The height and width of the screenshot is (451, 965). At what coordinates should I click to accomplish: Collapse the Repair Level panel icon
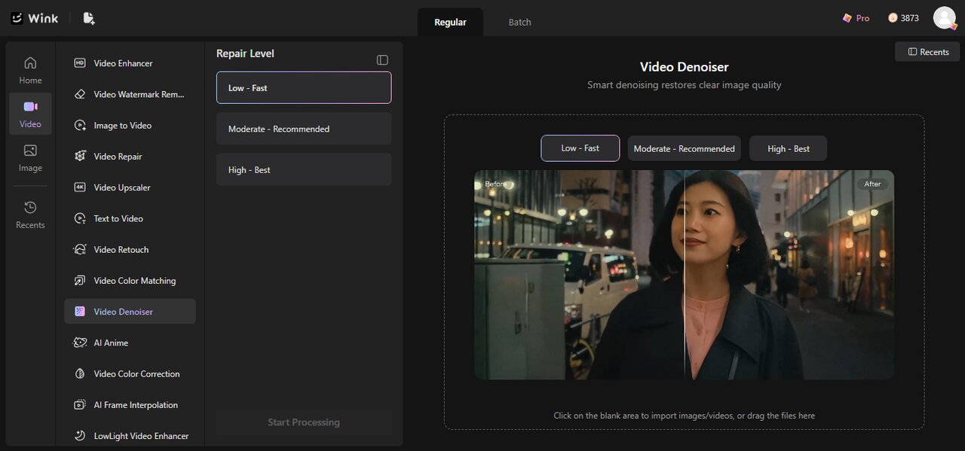tap(382, 59)
